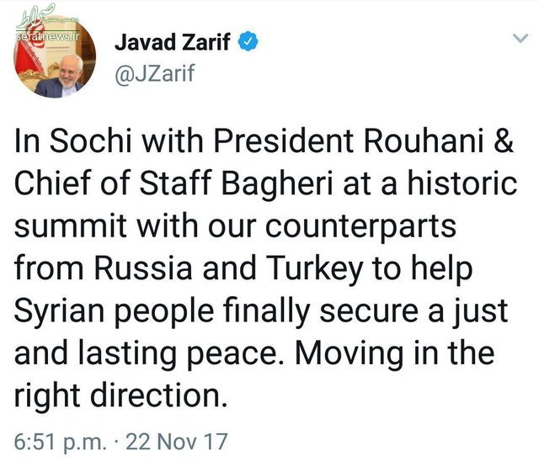Screen dimensions: 539x472
Task: Click the seratnews.ir watermark text
Action: point(47,36)
